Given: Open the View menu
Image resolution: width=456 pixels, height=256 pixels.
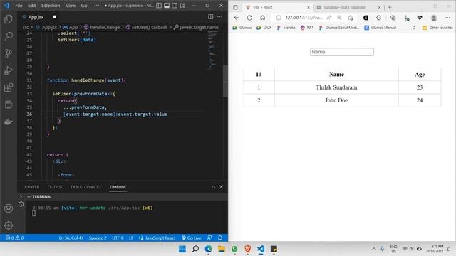Looking at the screenshot, I should tap(71, 6).
